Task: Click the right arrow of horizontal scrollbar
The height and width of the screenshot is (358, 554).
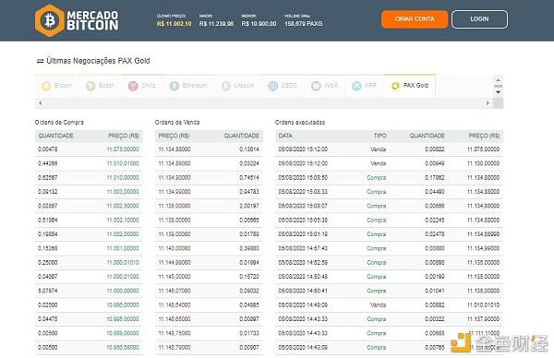Action: pos(488,102)
